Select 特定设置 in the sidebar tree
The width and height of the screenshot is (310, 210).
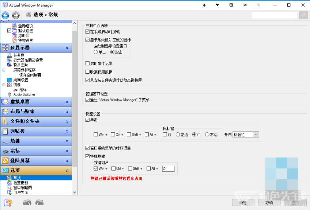coord(26,40)
